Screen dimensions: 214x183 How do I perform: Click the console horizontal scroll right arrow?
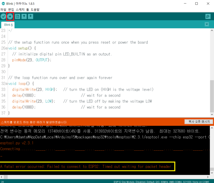coord(208,177)
